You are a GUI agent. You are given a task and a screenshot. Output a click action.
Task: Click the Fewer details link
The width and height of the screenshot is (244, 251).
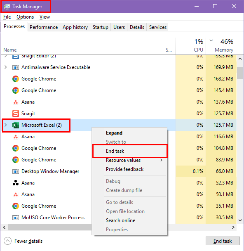tap(28, 241)
